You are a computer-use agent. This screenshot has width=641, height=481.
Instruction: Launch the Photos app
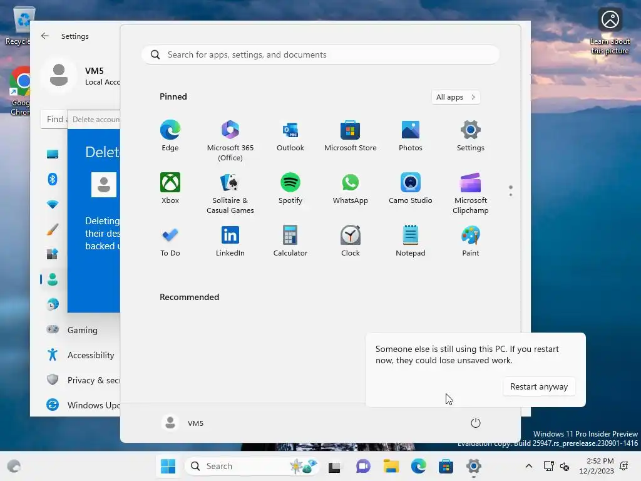click(411, 136)
